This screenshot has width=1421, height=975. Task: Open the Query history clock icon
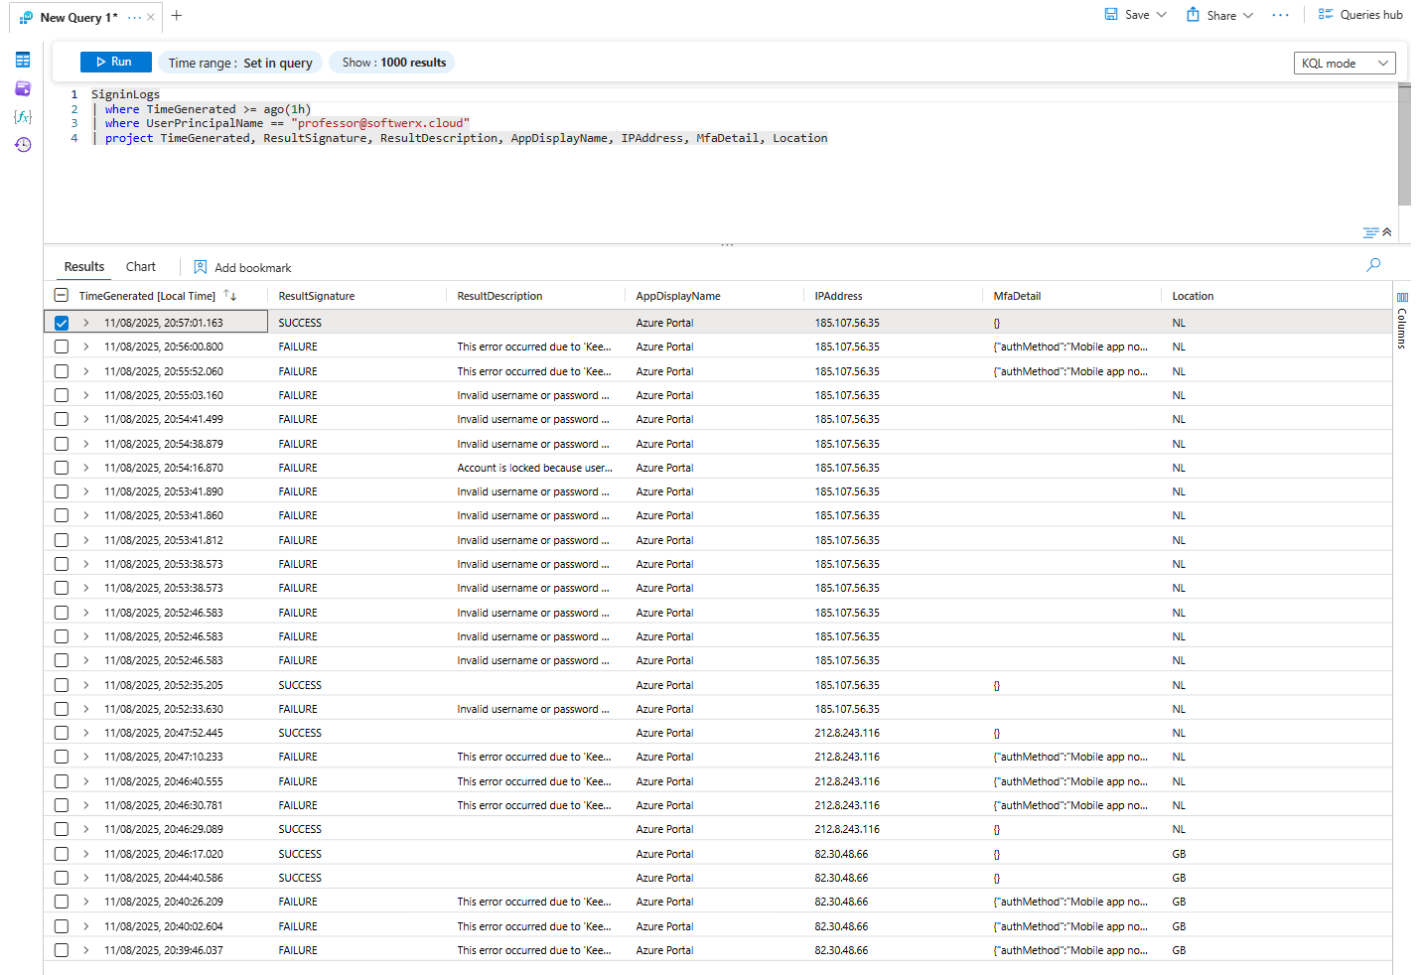23,145
